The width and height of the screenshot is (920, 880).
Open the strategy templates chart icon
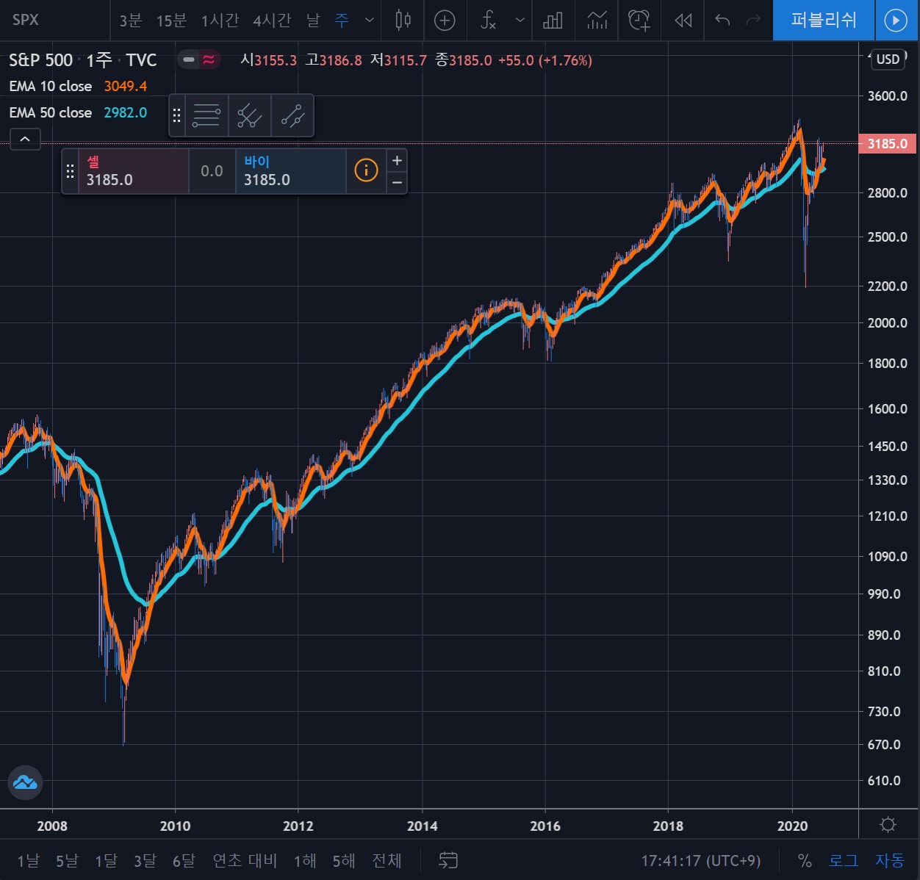597,20
